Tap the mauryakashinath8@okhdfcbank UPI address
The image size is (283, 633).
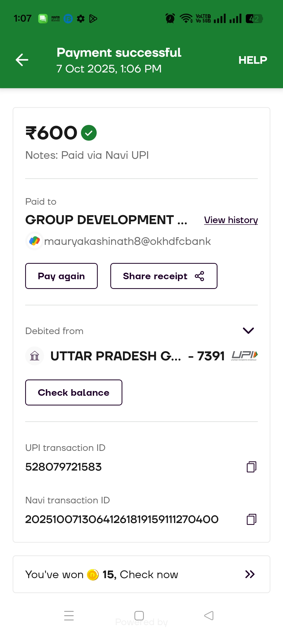click(127, 241)
